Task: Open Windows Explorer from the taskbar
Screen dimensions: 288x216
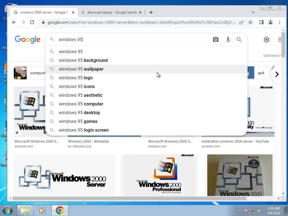Action: pos(25,210)
